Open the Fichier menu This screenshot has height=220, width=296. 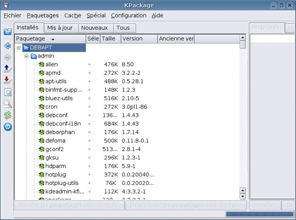12,15
